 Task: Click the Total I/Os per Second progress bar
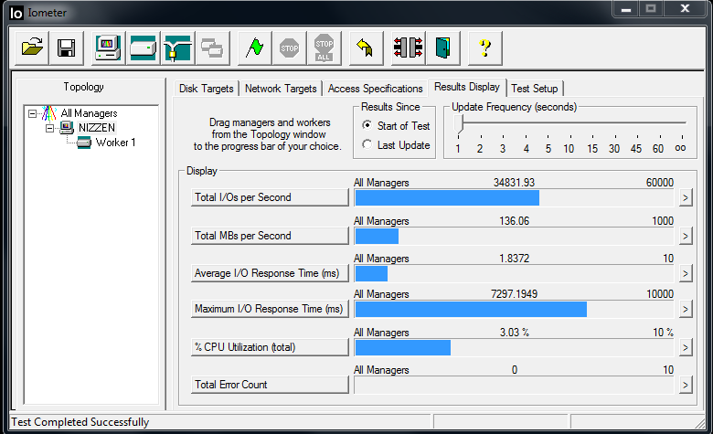pos(514,198)
